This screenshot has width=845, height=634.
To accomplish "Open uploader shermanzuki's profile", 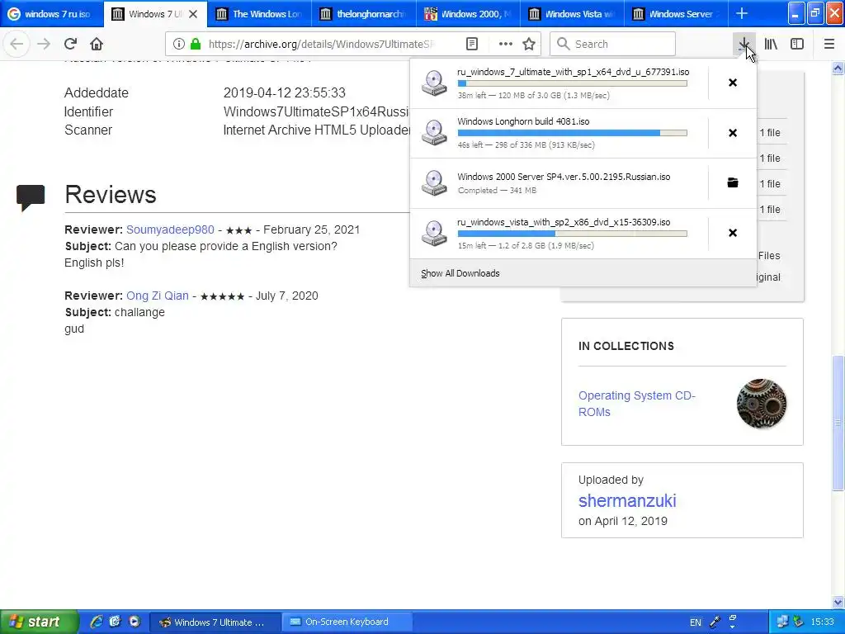I will point(627,500).
